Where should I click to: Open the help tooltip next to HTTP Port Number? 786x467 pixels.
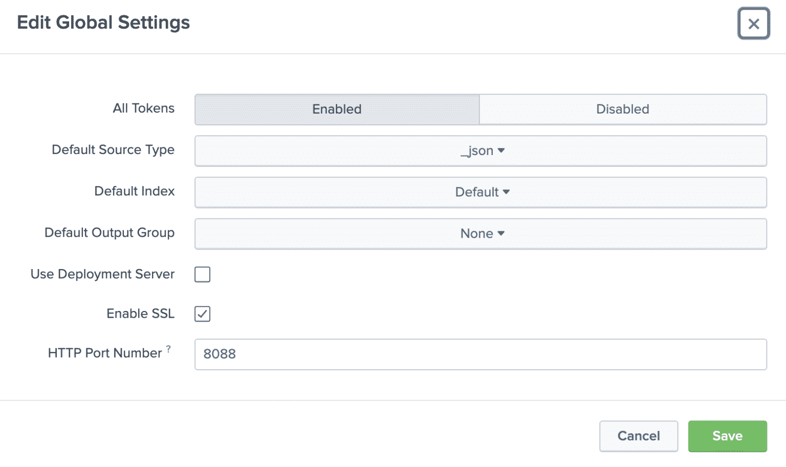coord(169,348)
